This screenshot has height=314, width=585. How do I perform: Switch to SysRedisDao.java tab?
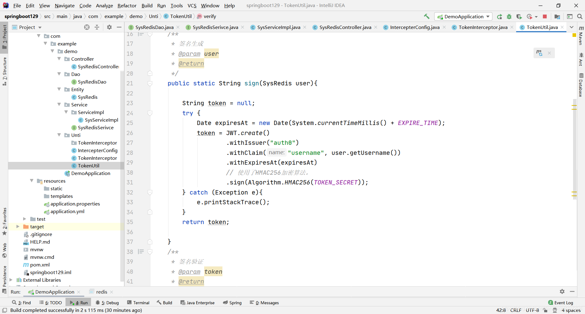154,27
